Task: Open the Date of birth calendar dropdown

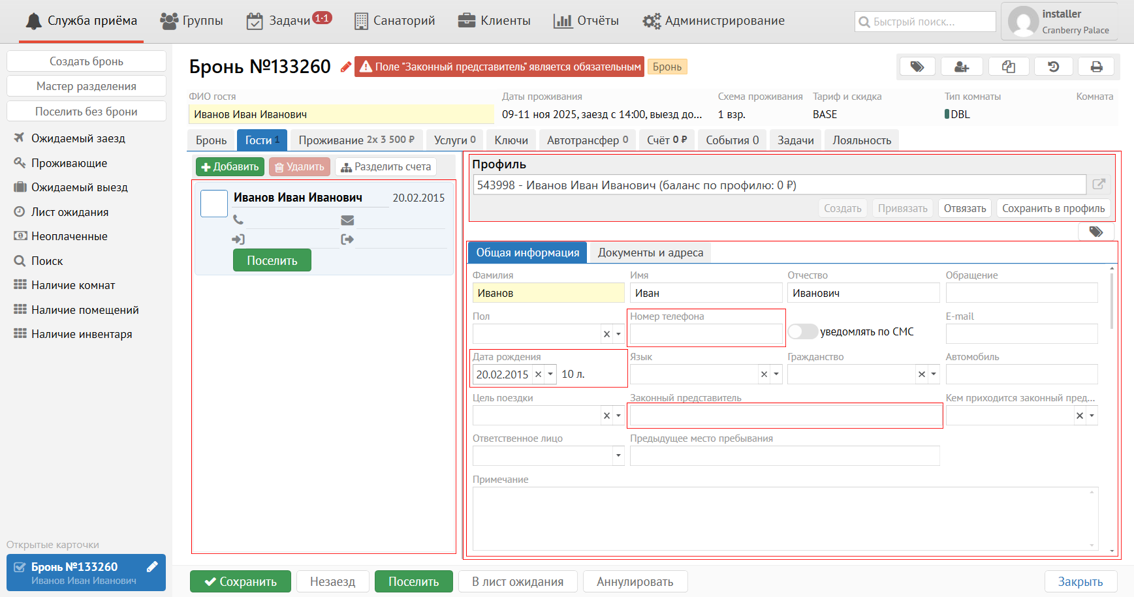Action: pos(550,375)
